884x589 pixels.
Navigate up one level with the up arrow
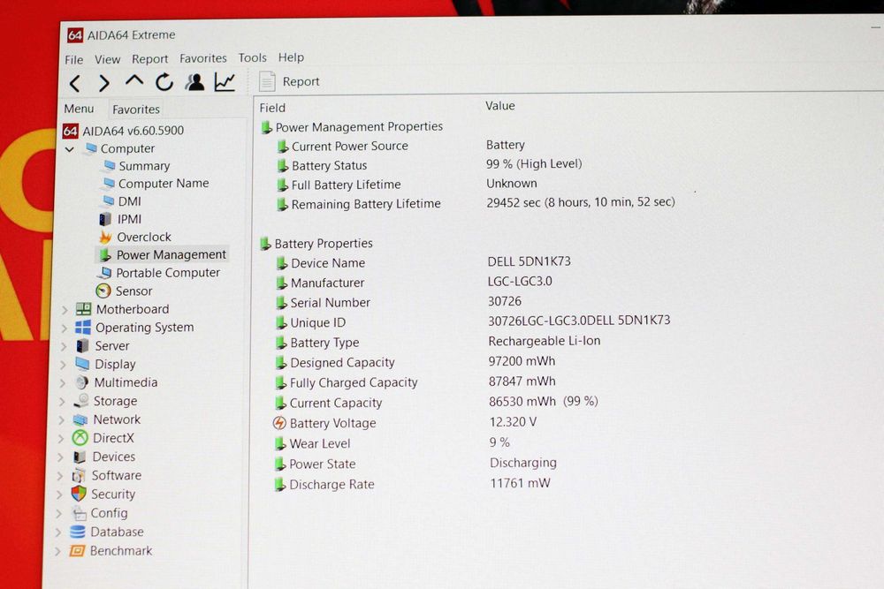(134, 81)
